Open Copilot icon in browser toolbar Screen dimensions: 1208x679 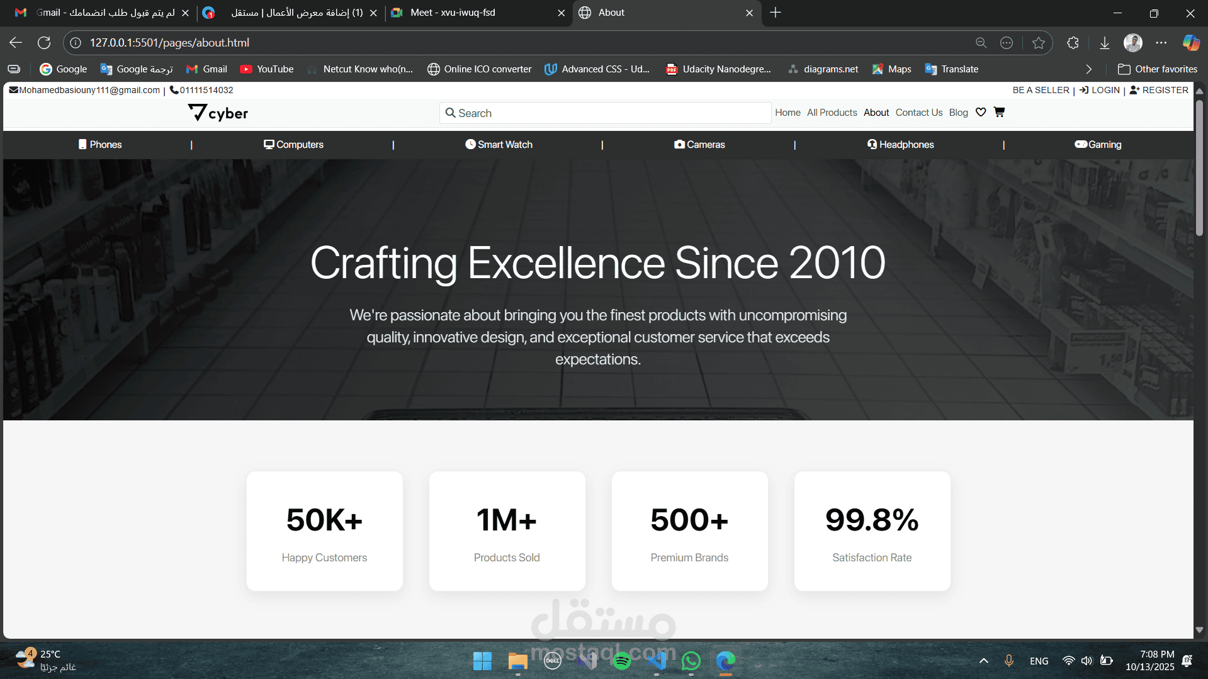click(x=1191, y=43)
